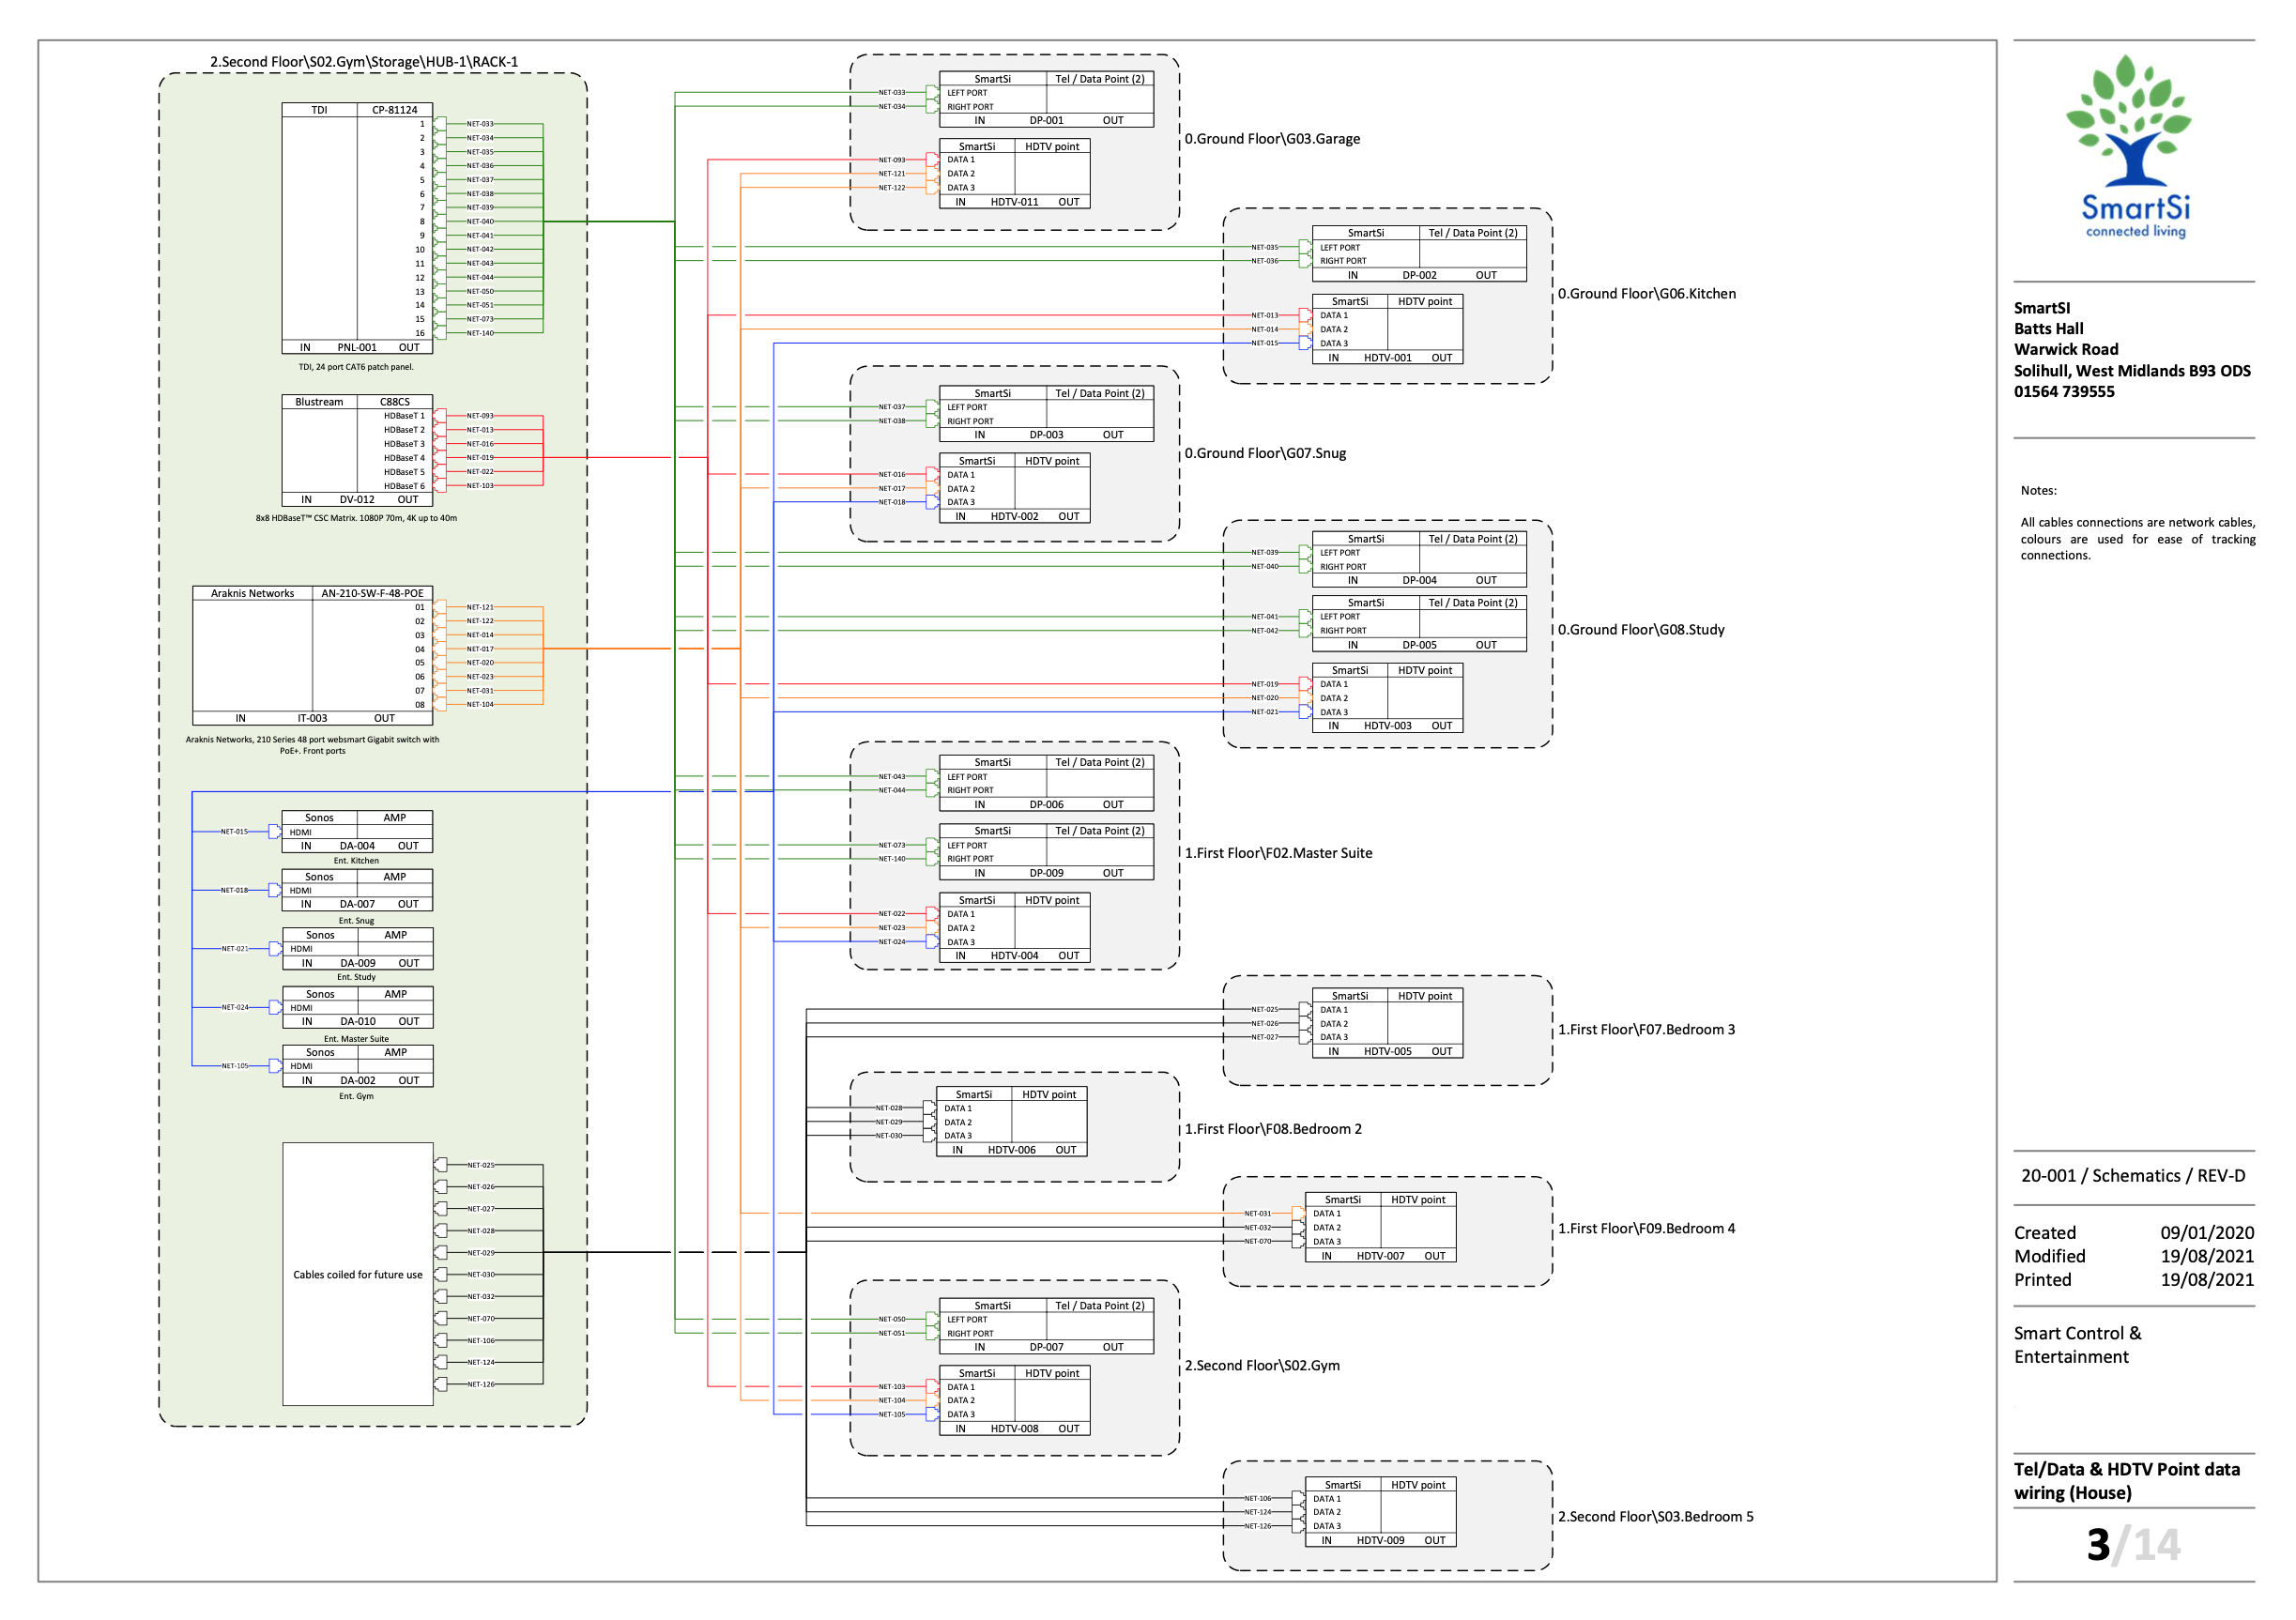Click the C88CS model label

pos(395,402)
